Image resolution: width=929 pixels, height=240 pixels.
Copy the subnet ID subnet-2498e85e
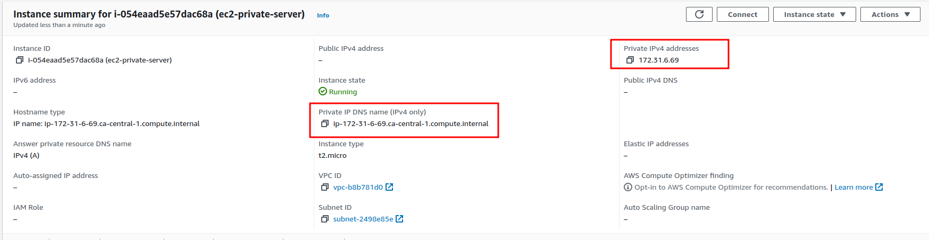325,219
